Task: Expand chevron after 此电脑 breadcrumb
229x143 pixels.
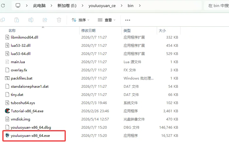Action: click(51, 6)
